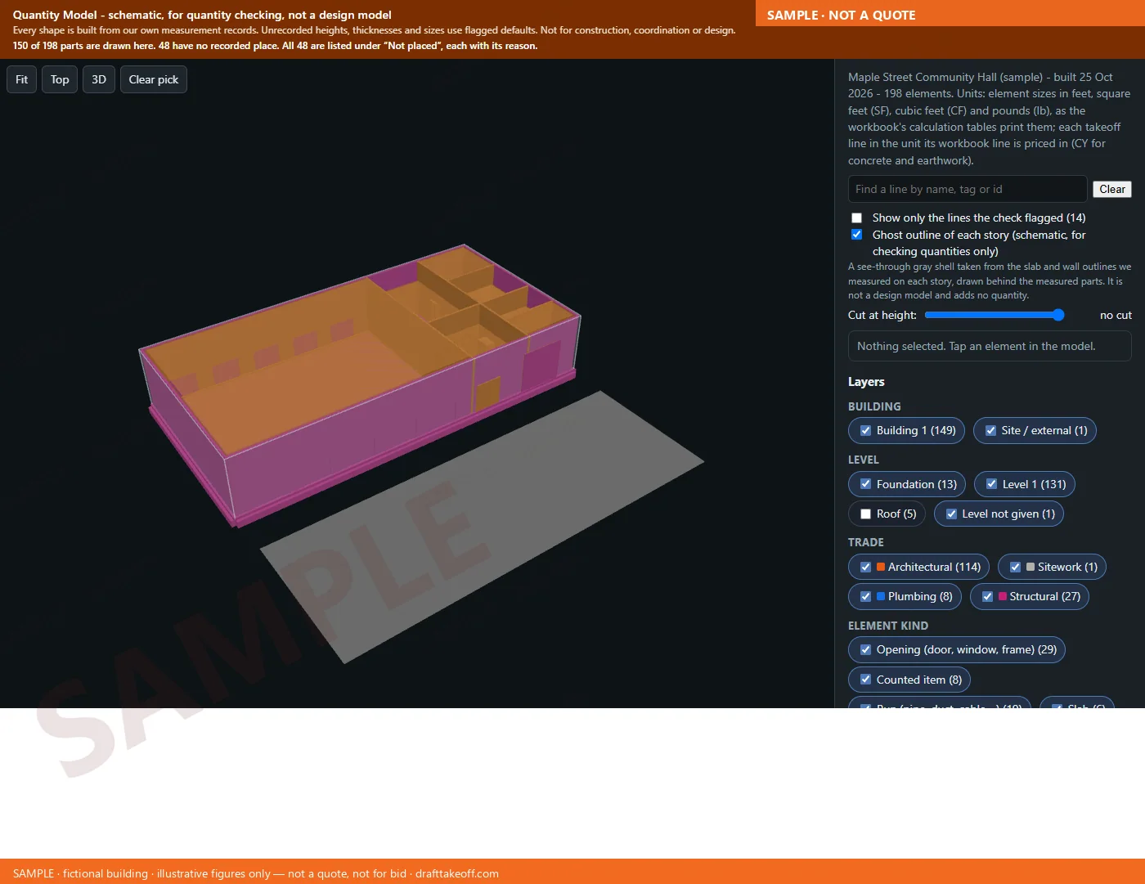Clear the current pick
This screenshot has height=884, width=1145.
[x=154, y=79]
